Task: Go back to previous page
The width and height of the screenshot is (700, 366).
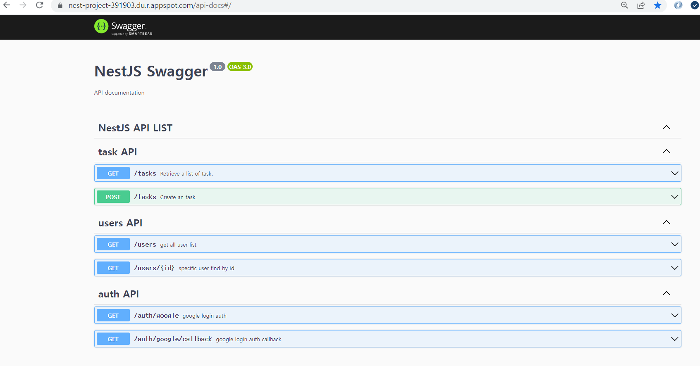Action: [x=7, y=5]
